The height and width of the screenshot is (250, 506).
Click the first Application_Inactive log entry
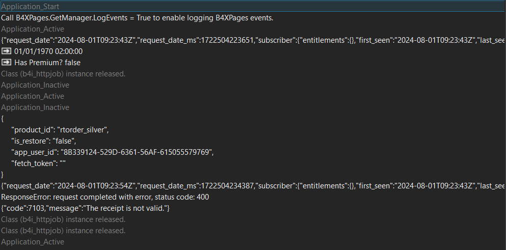click(35, 85)
